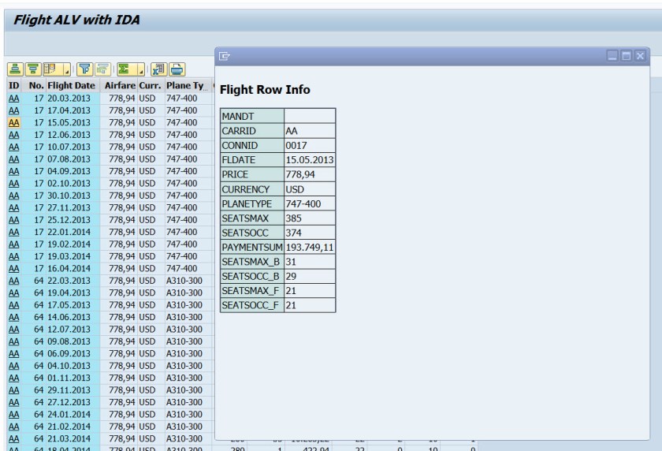This screenshot has height=451, width=662.
Task: Open AA link in 27.12.2013 row
Action: point(14,403)
